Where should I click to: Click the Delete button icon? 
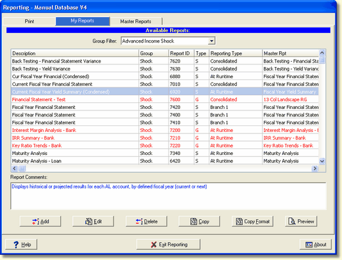tap(139, 221)
